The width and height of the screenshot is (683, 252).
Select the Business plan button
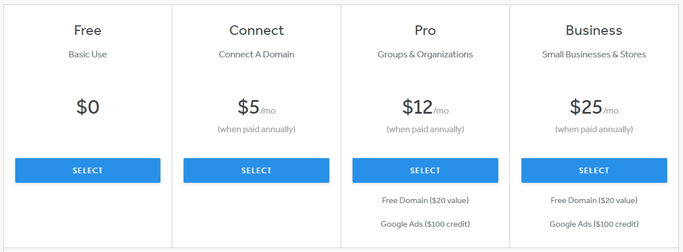tap(594, 170)
